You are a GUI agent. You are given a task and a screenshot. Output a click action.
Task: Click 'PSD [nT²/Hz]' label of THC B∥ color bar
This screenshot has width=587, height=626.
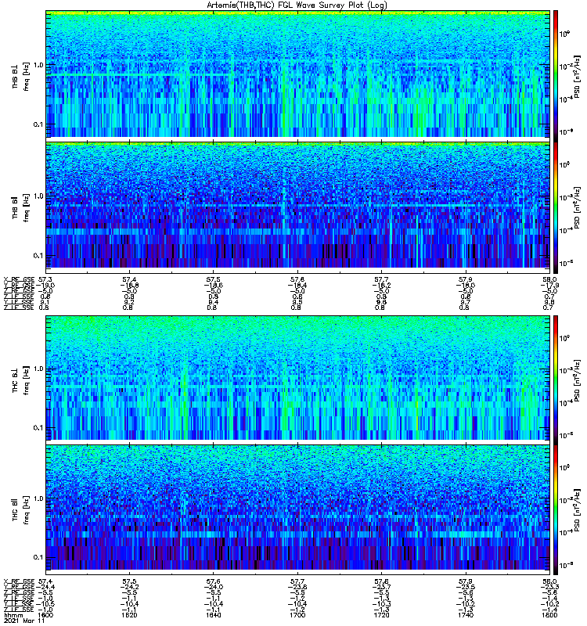coord(577,510)
